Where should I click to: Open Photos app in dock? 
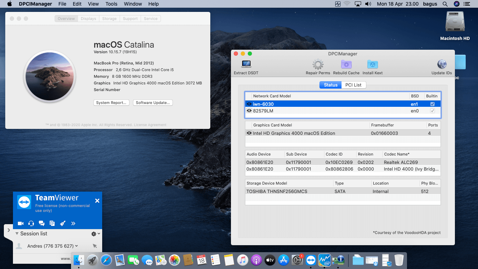coord(174,260)
